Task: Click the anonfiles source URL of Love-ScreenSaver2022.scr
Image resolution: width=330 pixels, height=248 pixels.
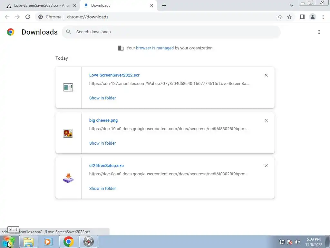Action: [x=169, y=84]
